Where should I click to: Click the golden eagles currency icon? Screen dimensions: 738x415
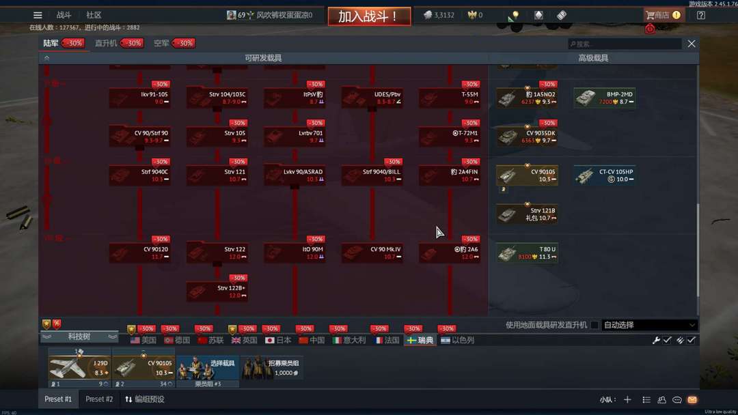[472, 15]
